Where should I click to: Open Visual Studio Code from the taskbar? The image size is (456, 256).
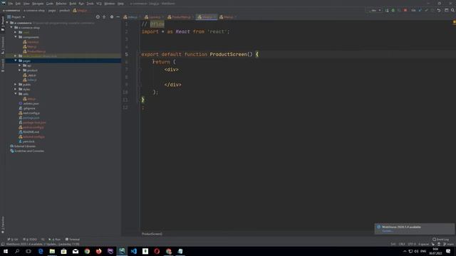pyautogui.click(x=133, y=251)
